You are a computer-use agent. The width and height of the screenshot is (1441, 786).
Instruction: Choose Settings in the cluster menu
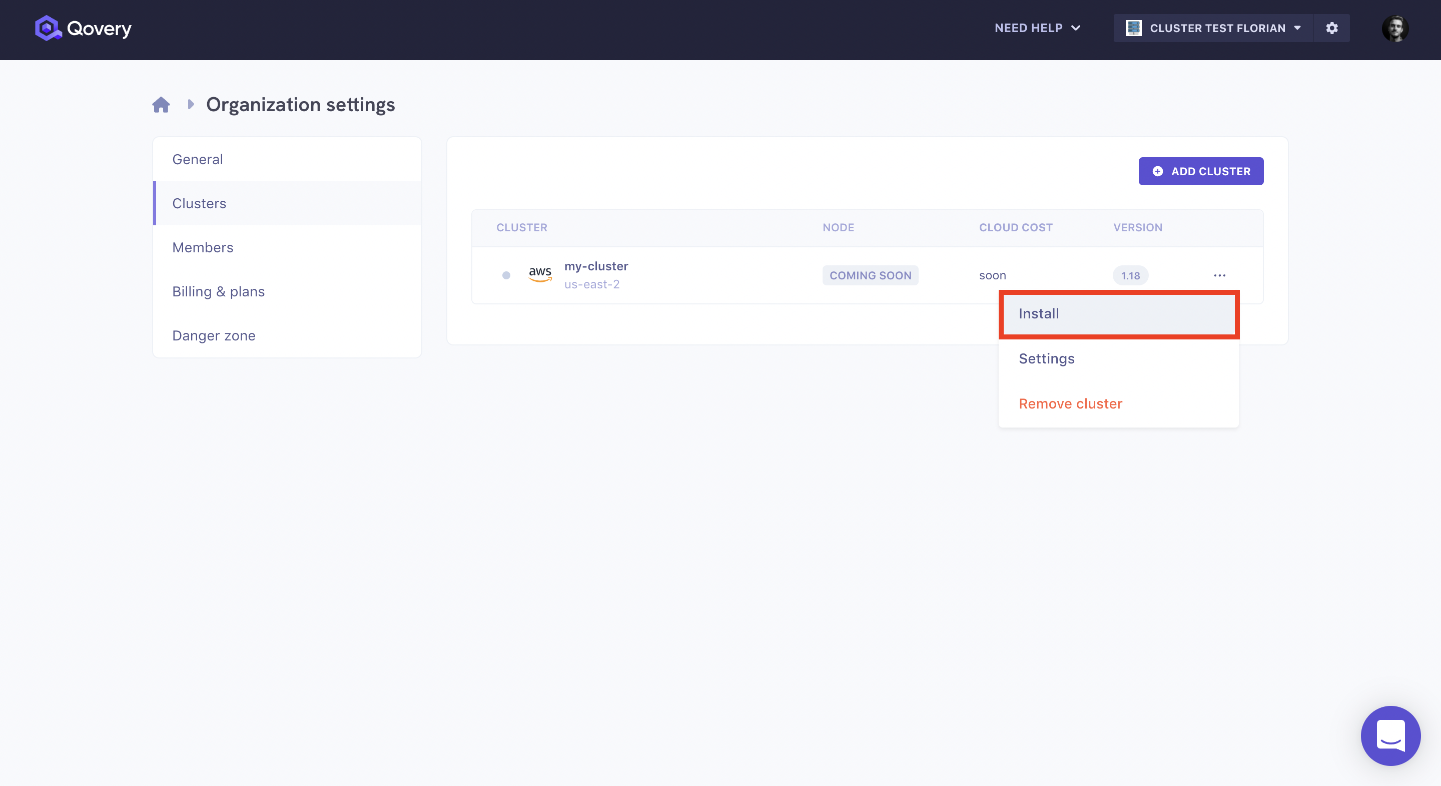point(1119,359)
